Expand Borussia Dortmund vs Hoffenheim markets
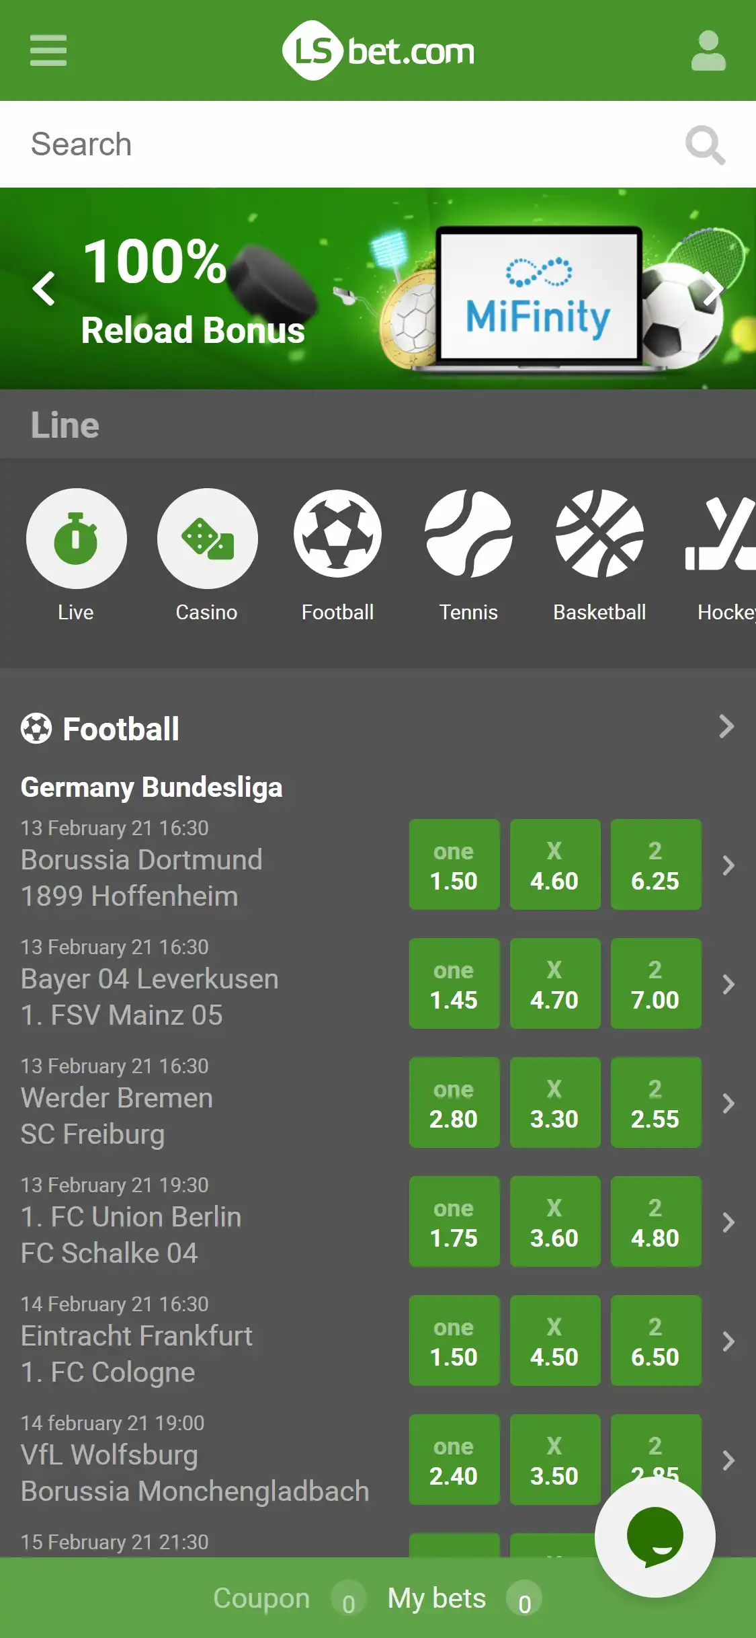This screenshot has width=756, height=1638. (728, 865)
